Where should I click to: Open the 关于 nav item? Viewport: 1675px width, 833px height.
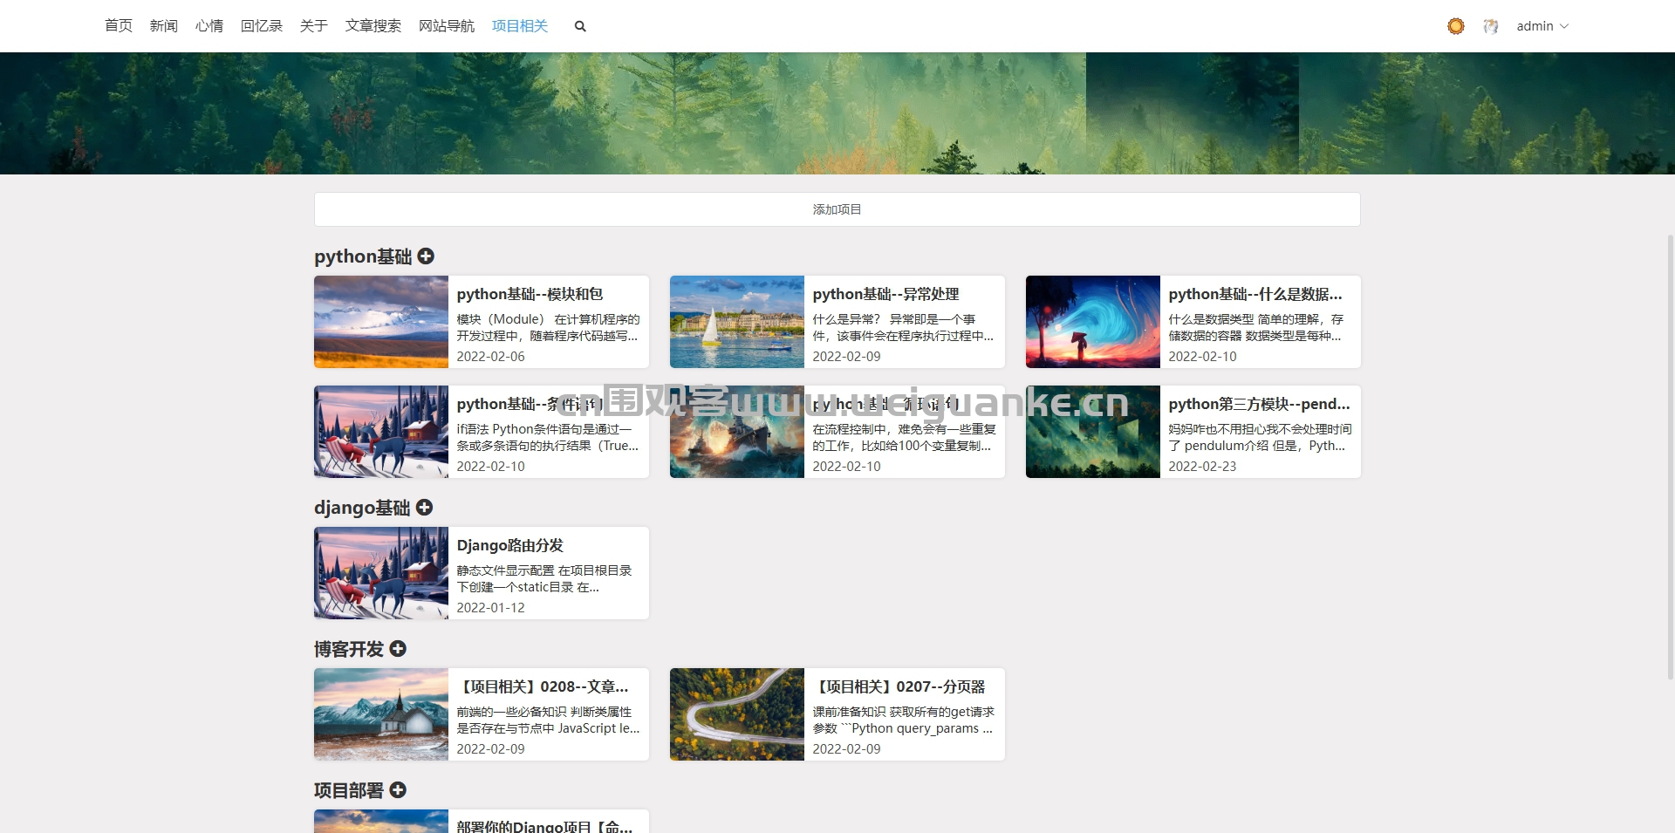314,26
